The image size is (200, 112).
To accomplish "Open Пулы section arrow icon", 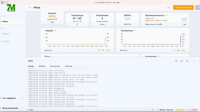I will click(x=52, y=56).
